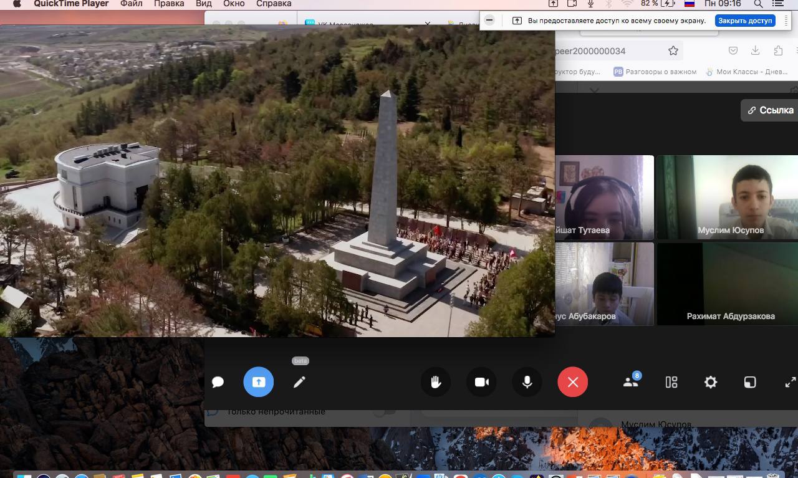Select Муслим Юсупов video tile
This screenshot has width=798, height=478.
(x=727, y=197)
